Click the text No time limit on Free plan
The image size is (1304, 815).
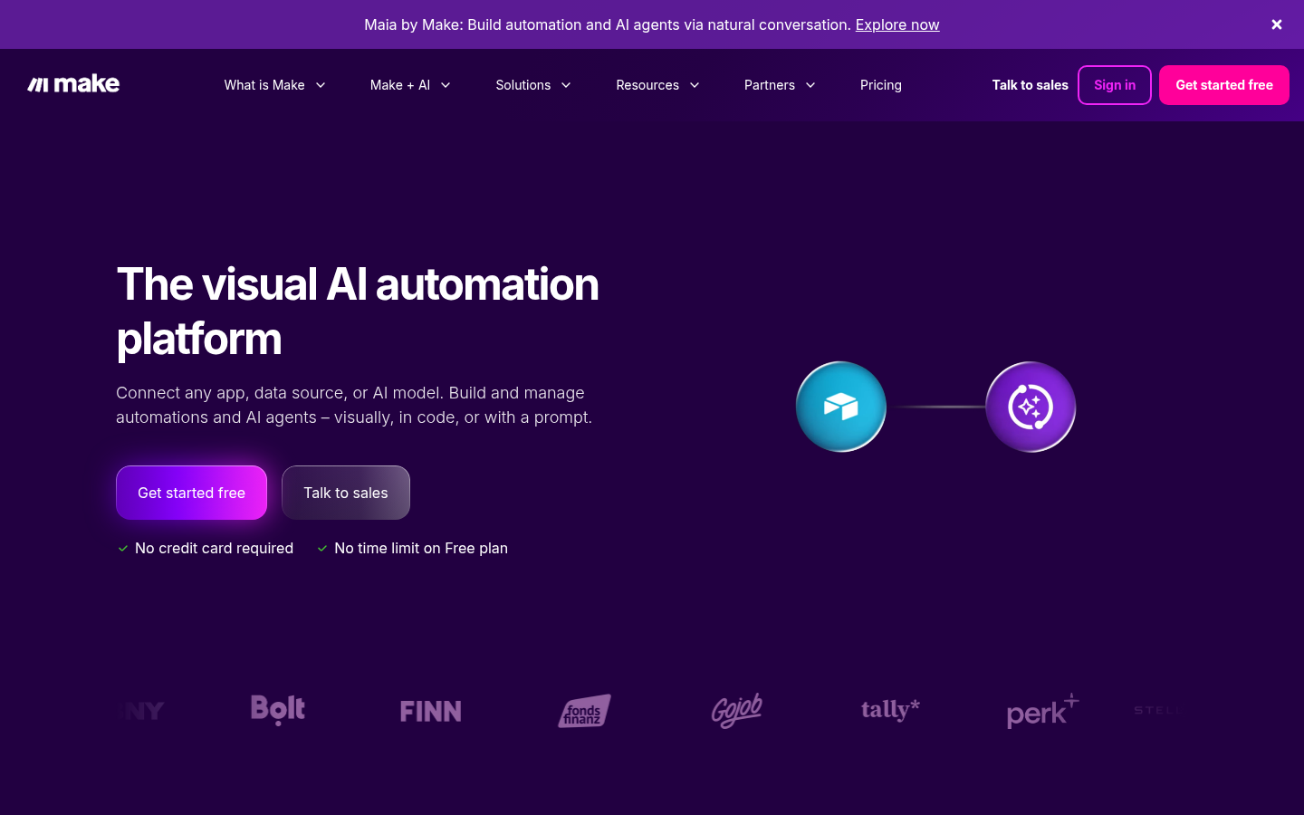pos(421,548)
